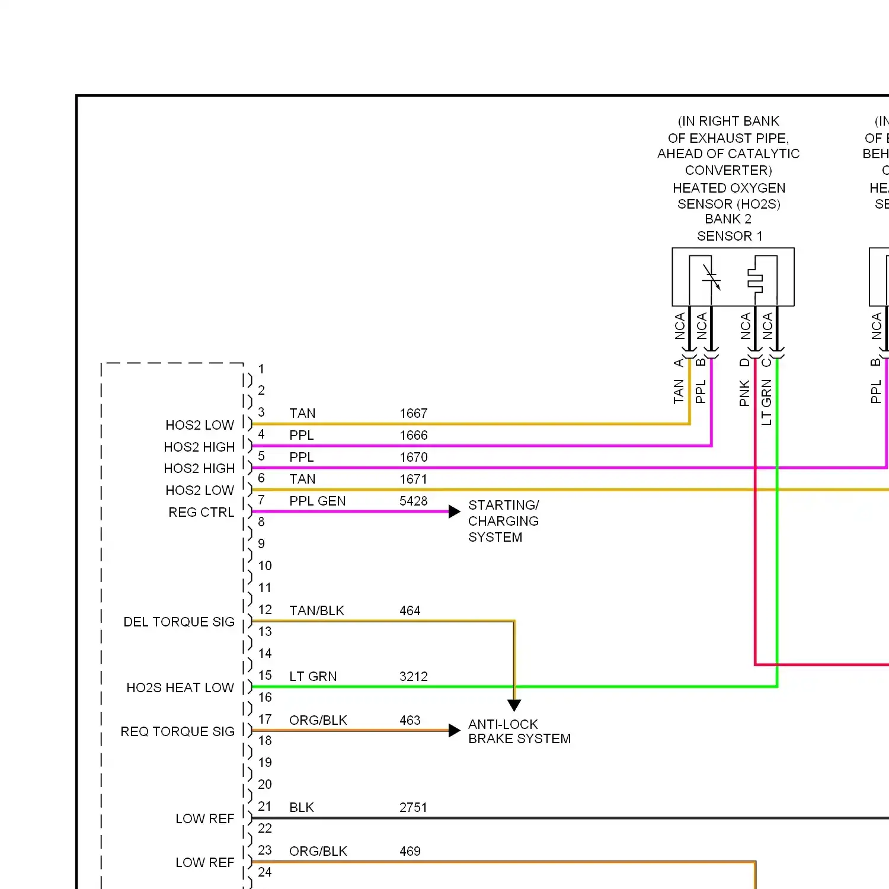Select circuit number 1666
Screen dimensions: 889x889
[413, 435]
